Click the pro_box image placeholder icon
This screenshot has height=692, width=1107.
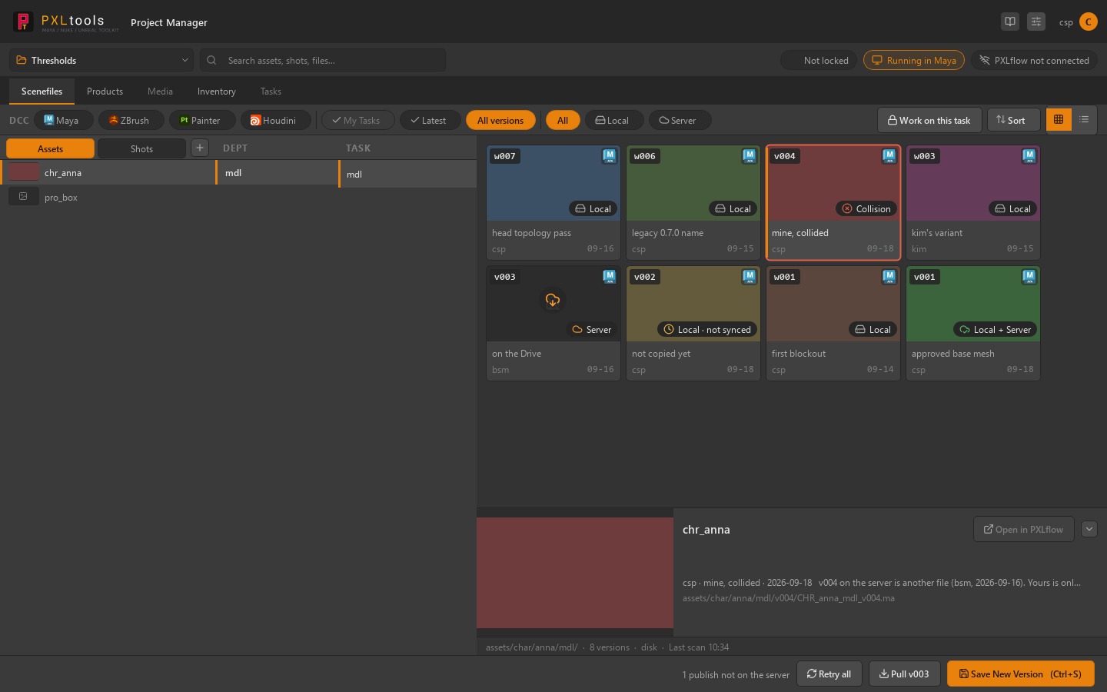coord(23,197)
